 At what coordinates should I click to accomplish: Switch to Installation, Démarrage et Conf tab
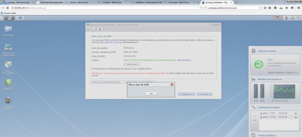point(151,2)
